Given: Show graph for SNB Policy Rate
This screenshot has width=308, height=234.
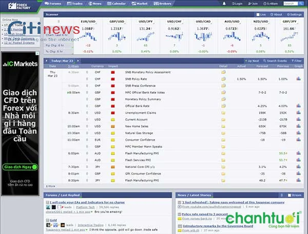Looking at the screenshot, I should click(299, 78).
